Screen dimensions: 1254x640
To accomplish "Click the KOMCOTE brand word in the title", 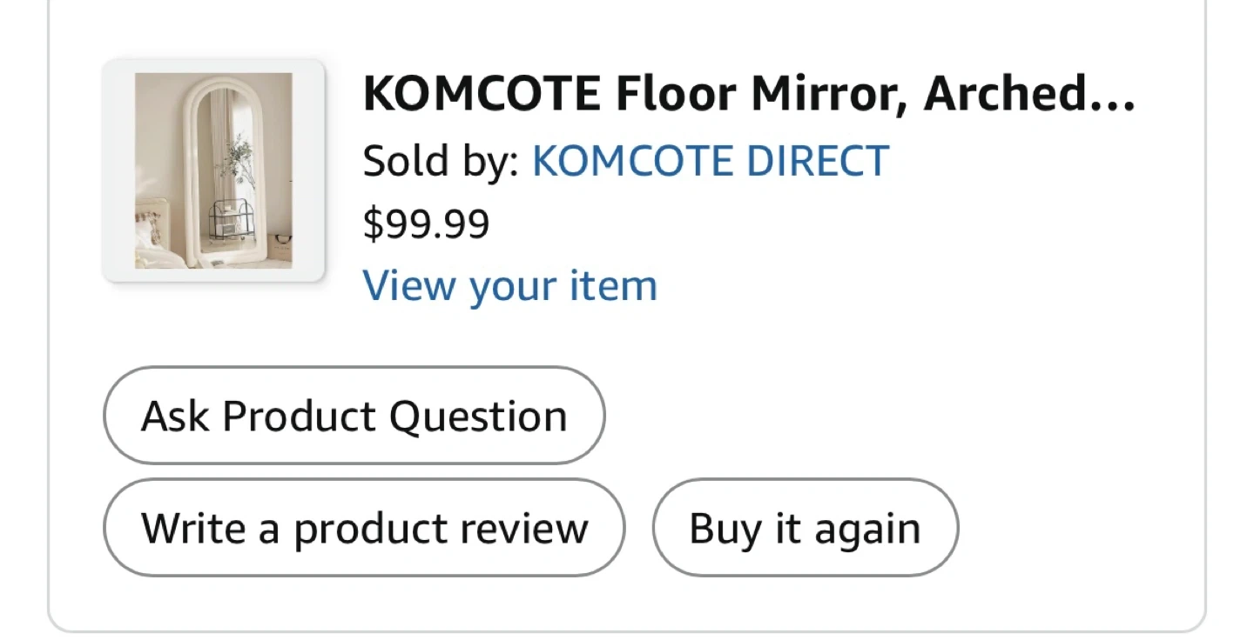I will coord(482,94).
